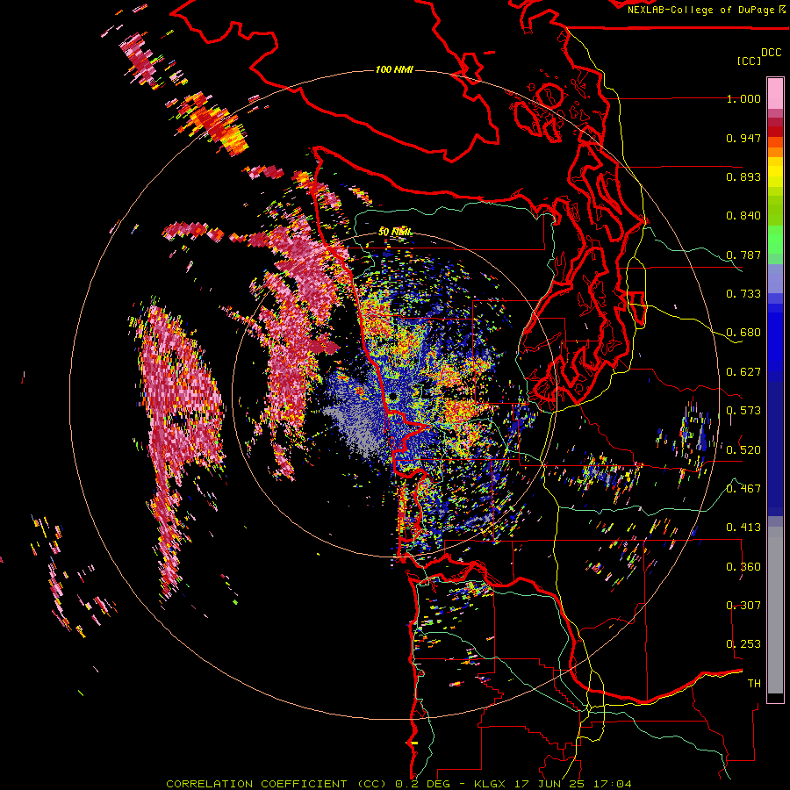Click the 0.680 color scale value
790x790 pixels.
(743, 333)
